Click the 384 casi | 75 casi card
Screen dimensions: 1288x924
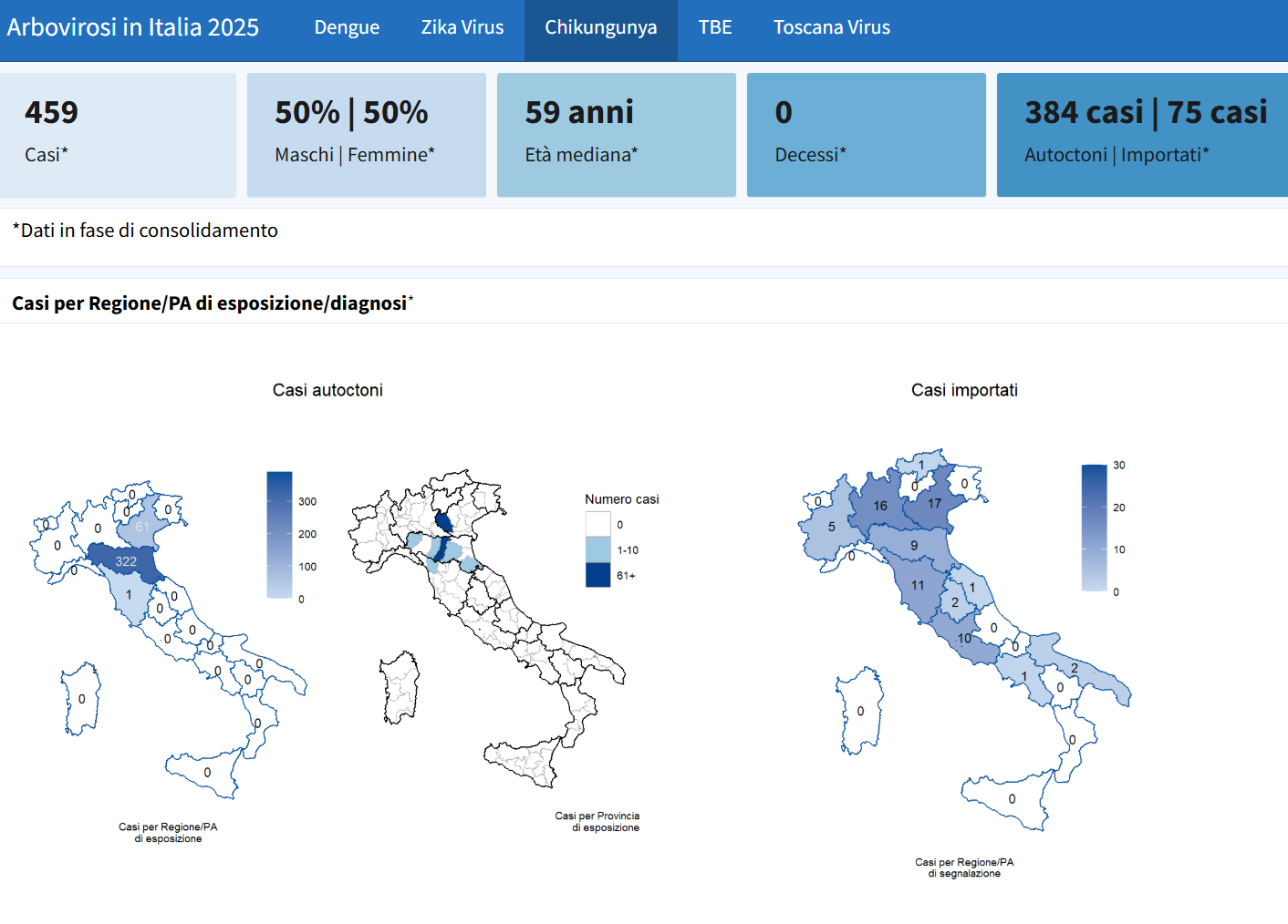pyautogui.click(x=1141, y=135)
